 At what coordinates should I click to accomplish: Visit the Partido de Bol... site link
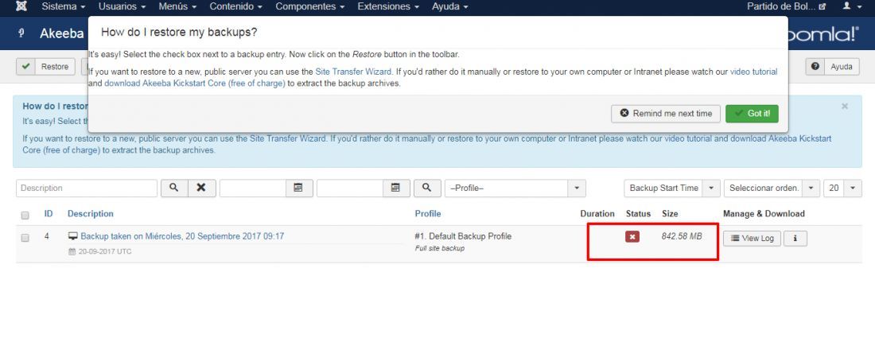click(x=786, y=6)
